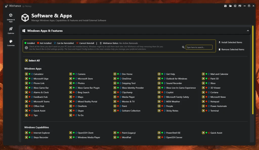
Task: Click the Microsoft Family Safety label
Action: coord(178,97)
